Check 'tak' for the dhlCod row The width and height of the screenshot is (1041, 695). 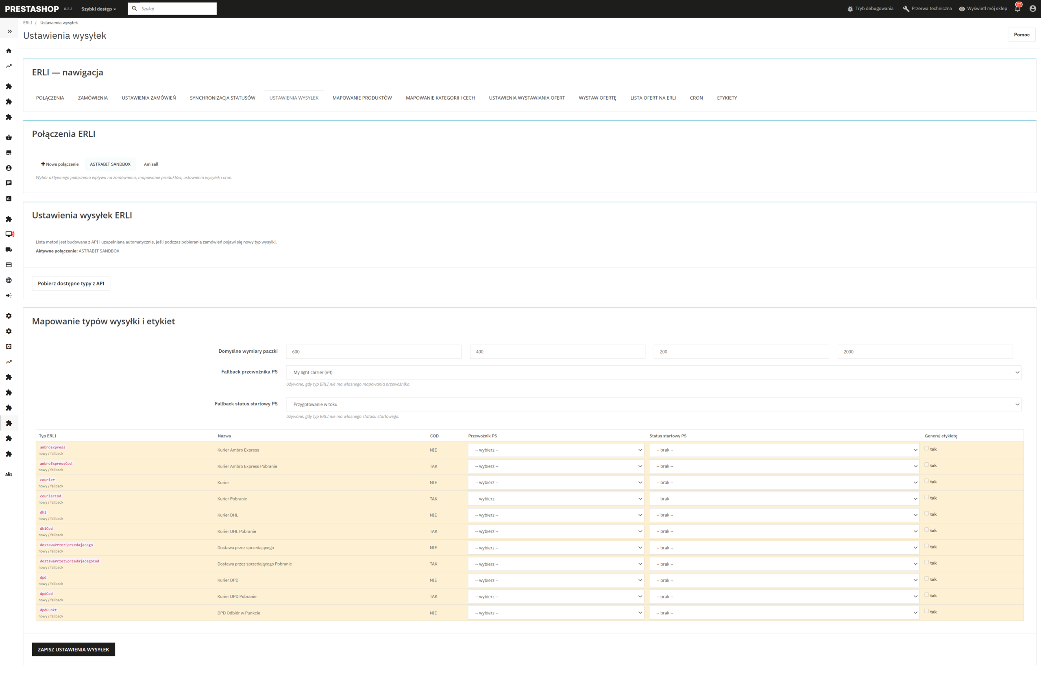tap(926, 530)
